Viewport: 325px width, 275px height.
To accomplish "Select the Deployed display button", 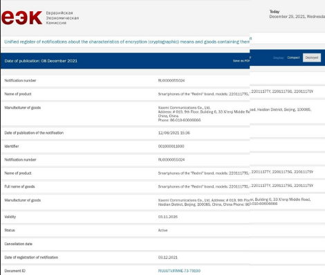I will (x=312, y=57).
